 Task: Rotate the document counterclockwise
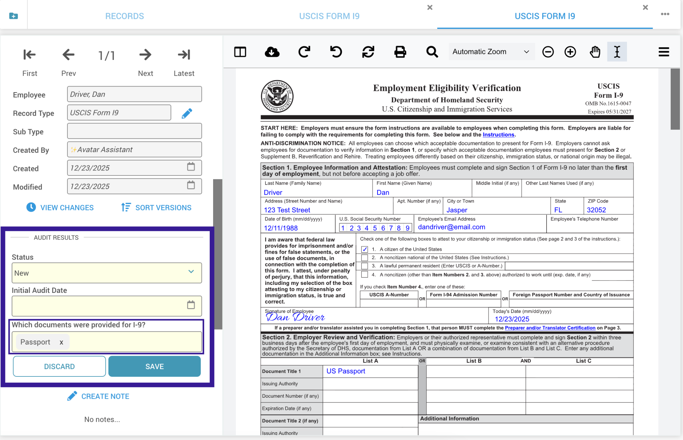click(x=336, y=52)
